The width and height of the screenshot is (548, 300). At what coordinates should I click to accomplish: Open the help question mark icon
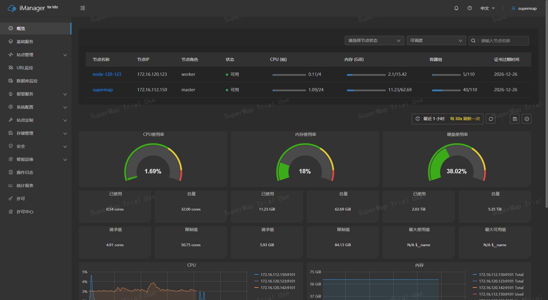[x=470, y=8]
